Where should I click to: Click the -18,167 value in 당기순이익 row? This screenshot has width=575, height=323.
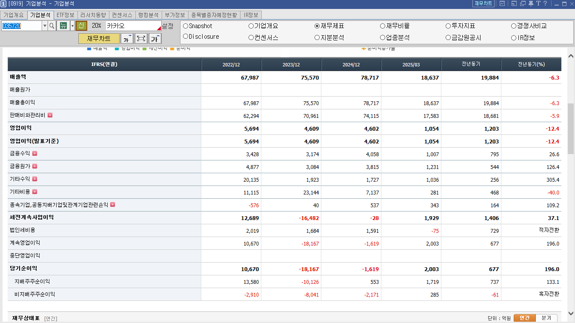point(309,269)
